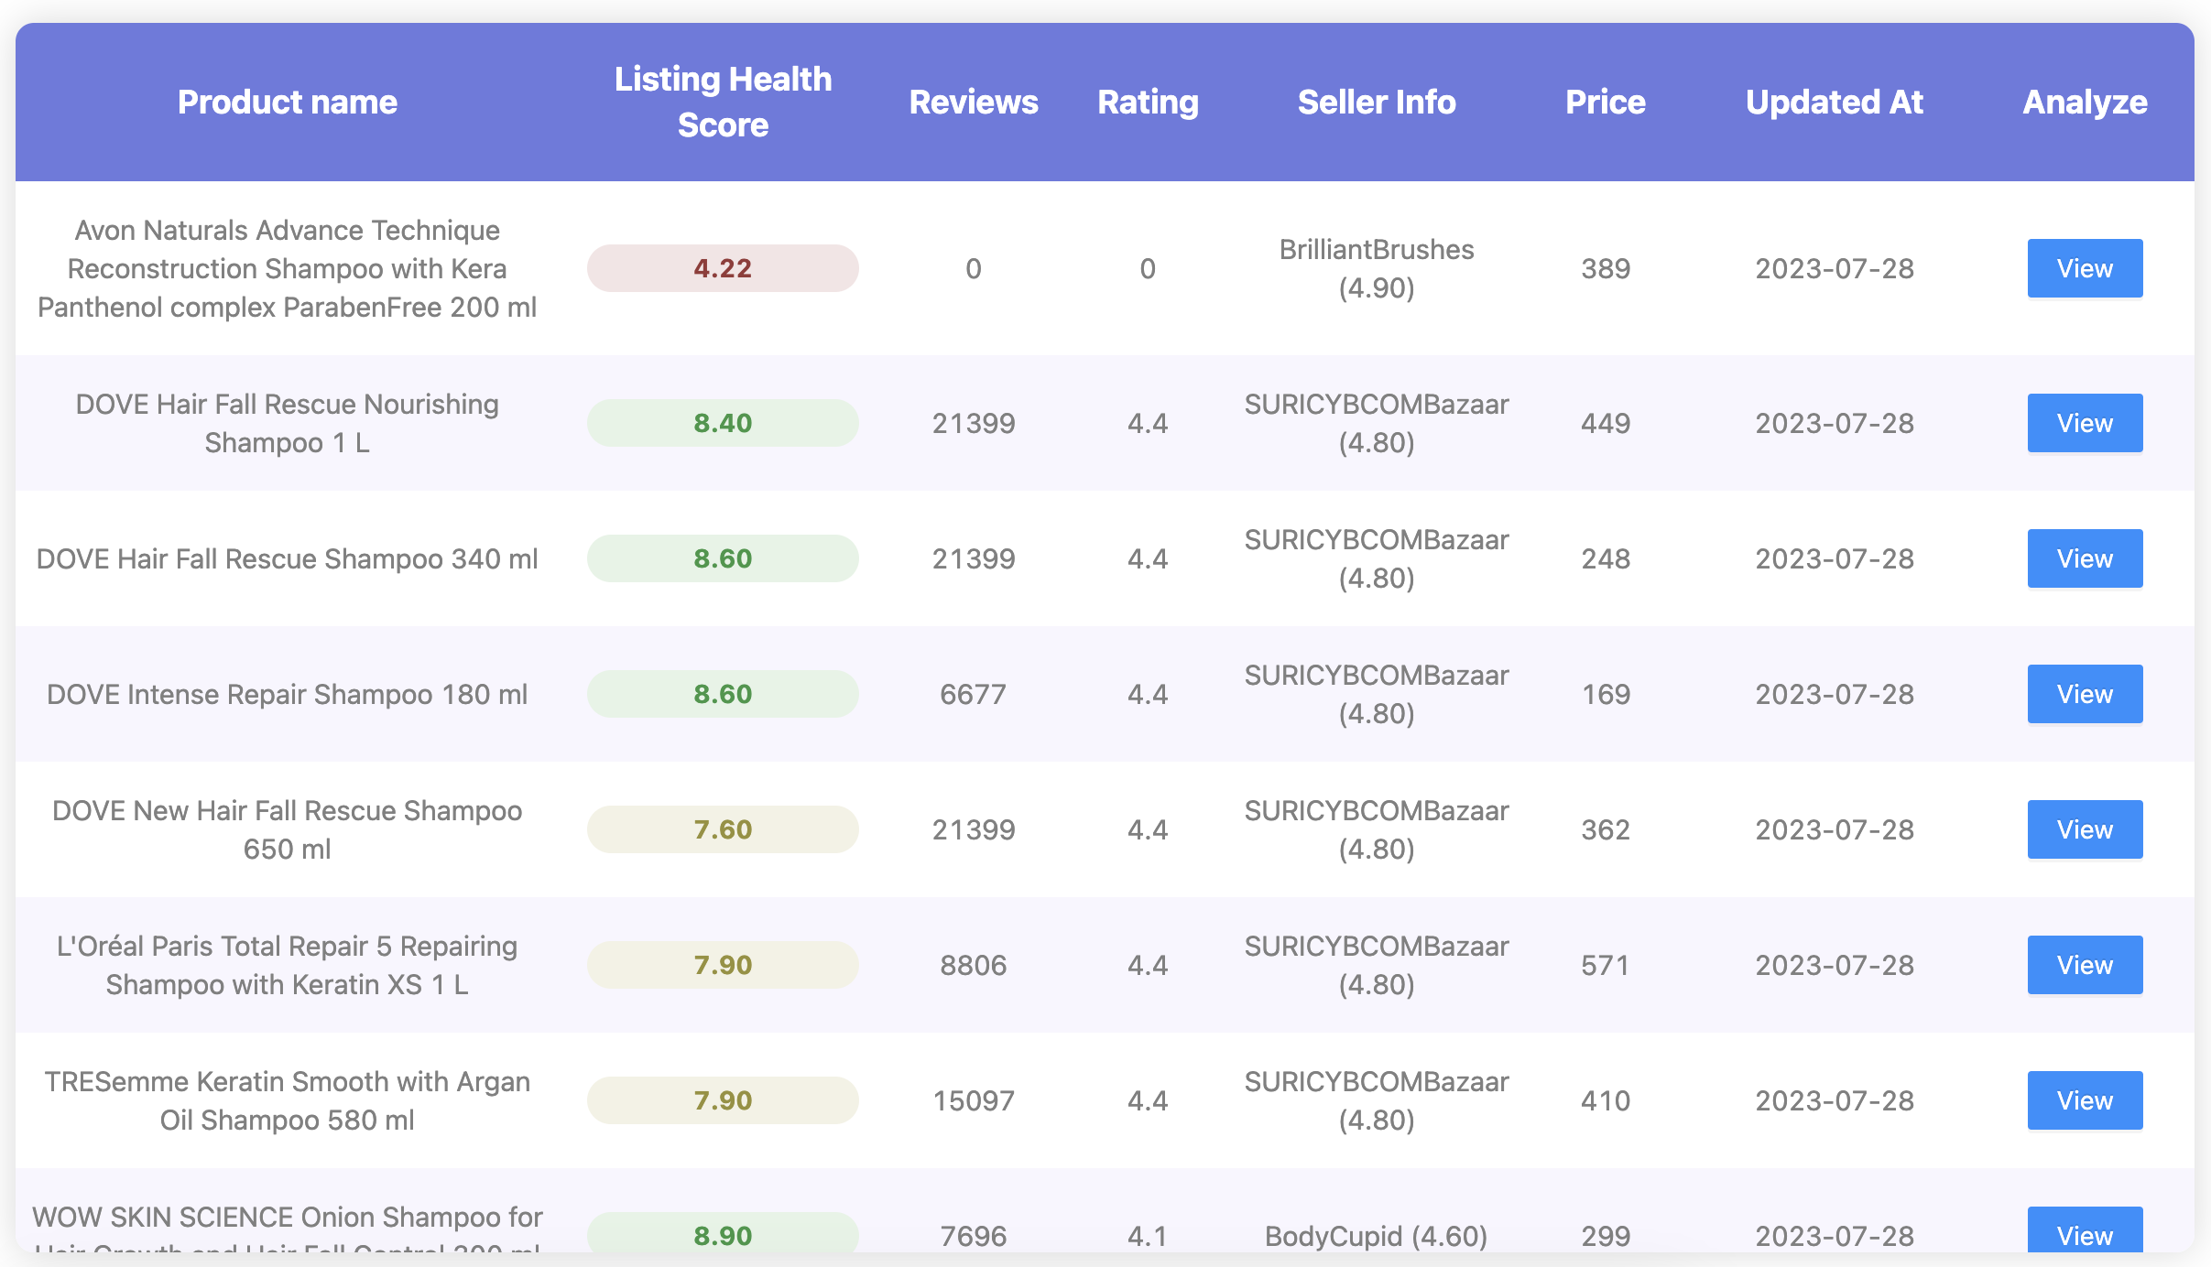The height and width of the screenshot is (1267, 2211).
Task: Click the Updated At column header
Action: coord(1834,102)
